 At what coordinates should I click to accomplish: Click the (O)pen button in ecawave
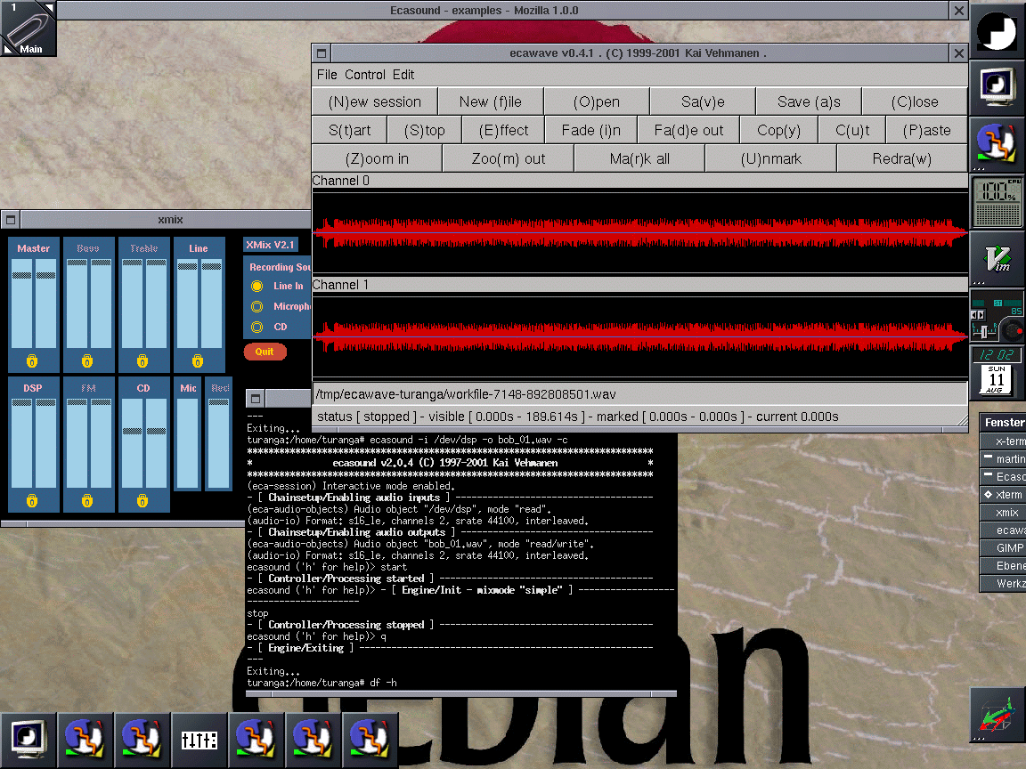click(x=596, y=102)
